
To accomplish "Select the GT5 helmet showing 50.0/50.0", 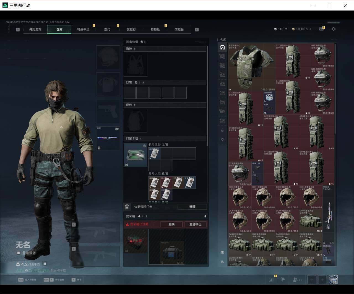I will pyautogui.click(x=240, y=174).
